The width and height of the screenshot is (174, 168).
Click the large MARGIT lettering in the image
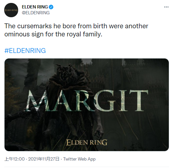pos(87,101)
